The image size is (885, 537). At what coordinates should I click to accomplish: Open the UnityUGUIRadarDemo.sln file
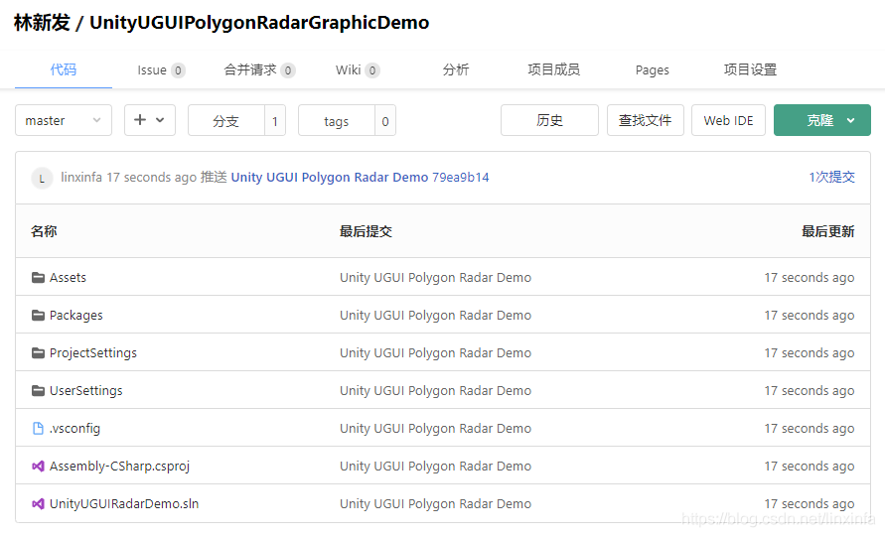tap(124, 504)
